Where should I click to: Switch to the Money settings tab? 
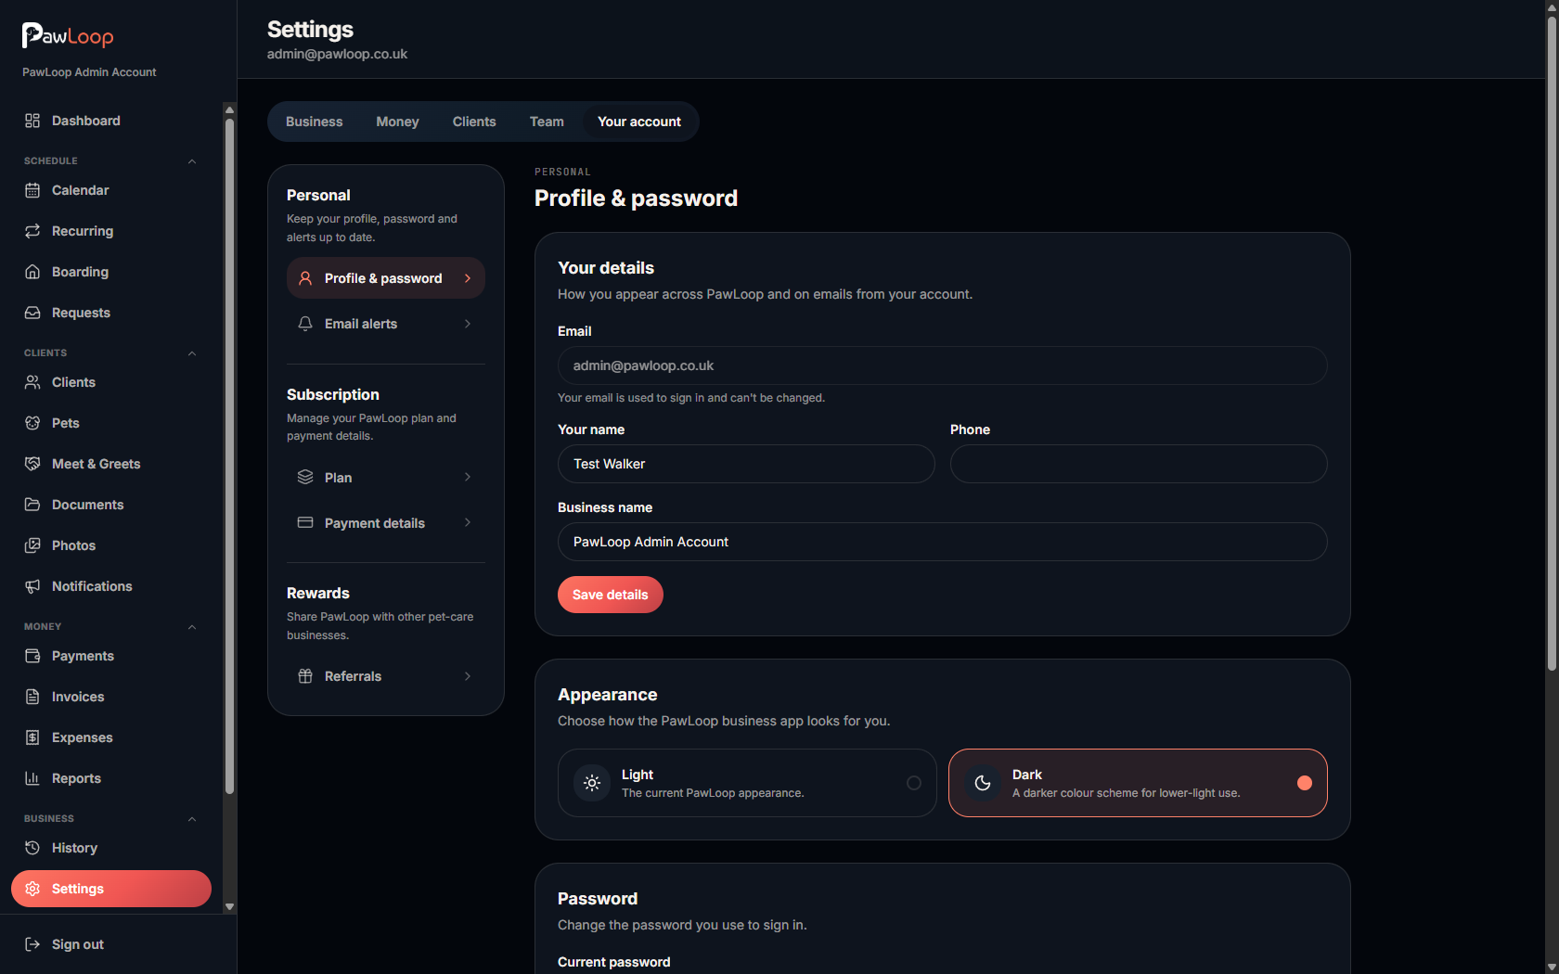tap(397, 122)
